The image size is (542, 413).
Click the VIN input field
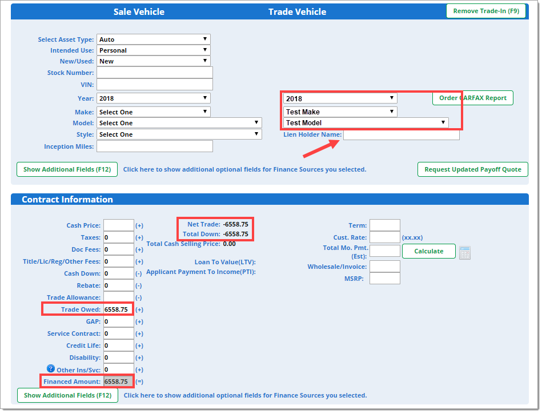tap(154, 85)
